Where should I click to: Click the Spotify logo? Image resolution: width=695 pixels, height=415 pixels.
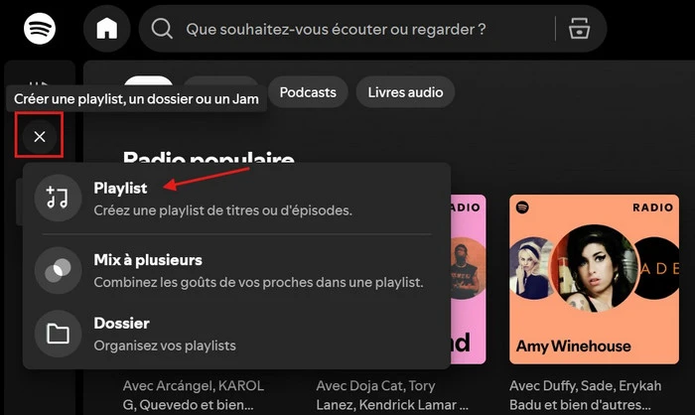(x=40, y=29)
